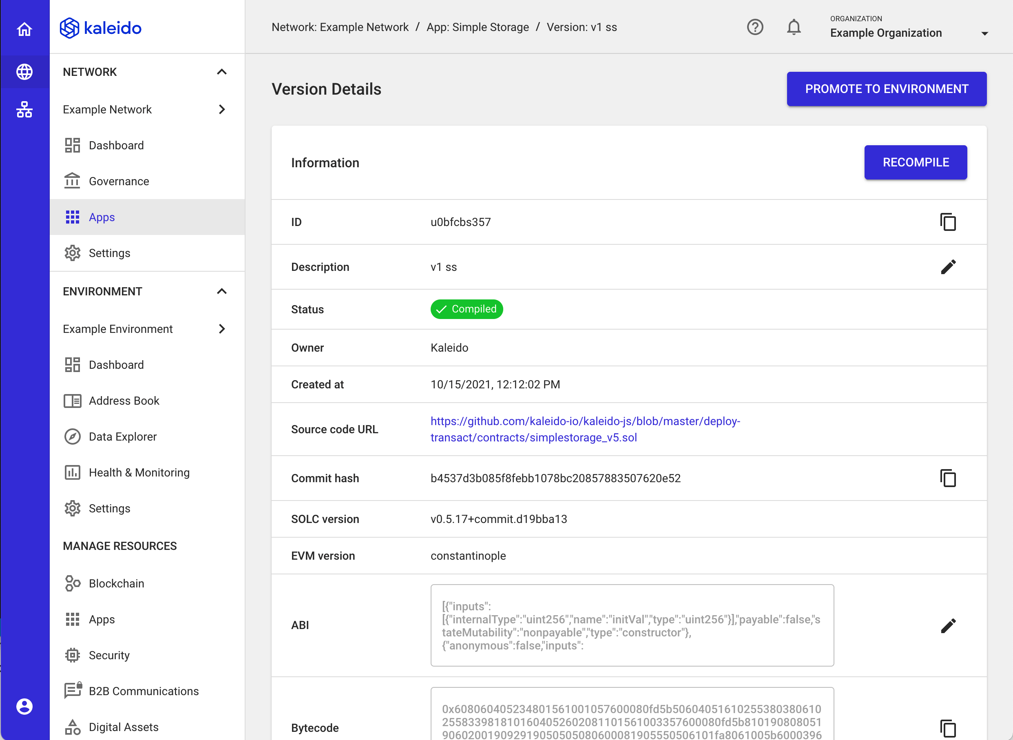Click the Environment Settings gear icon

[x=72, y=508]
